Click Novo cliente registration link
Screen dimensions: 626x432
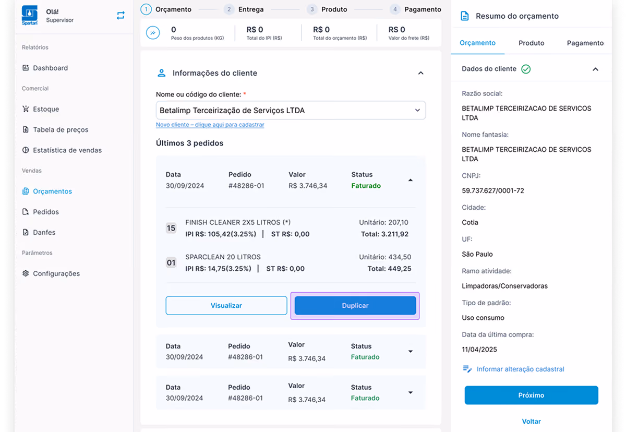[x=210, y=125]
